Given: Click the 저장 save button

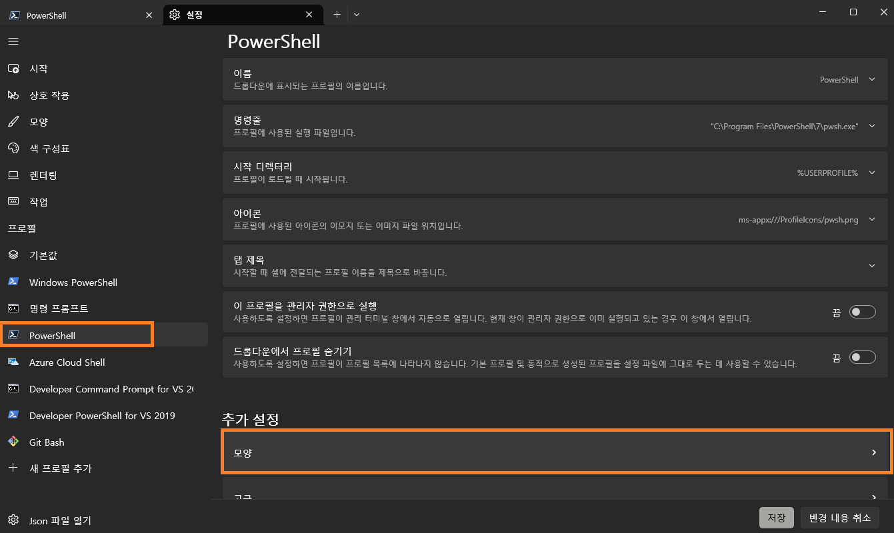Looking at the screenshot, I should tap(776, 518).
